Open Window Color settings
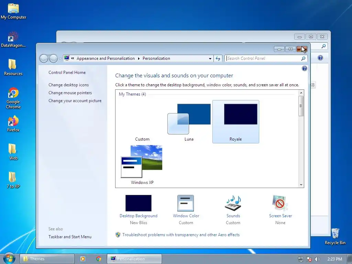The height and width of the screenshot is (264, 352). click(x=186, y=210)
